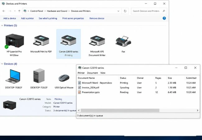Click the Forward arrow in Devices and Printers
The width and height of the screenshot is (202, 140).
click(x=10, y=11)
